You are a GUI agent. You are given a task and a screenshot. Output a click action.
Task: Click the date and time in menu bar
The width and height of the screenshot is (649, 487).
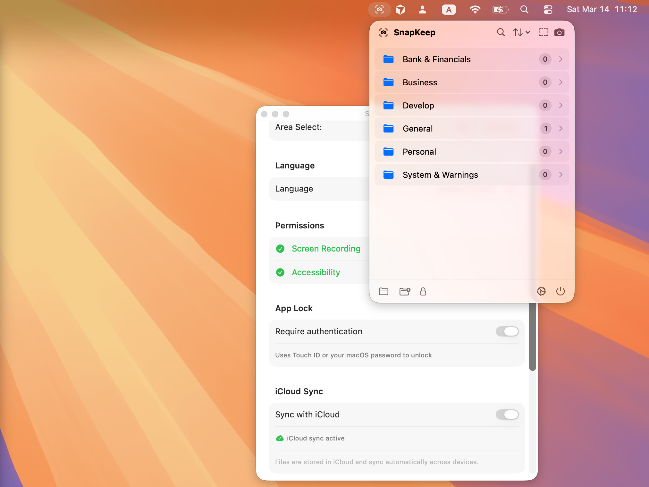(x=602, y=9)
